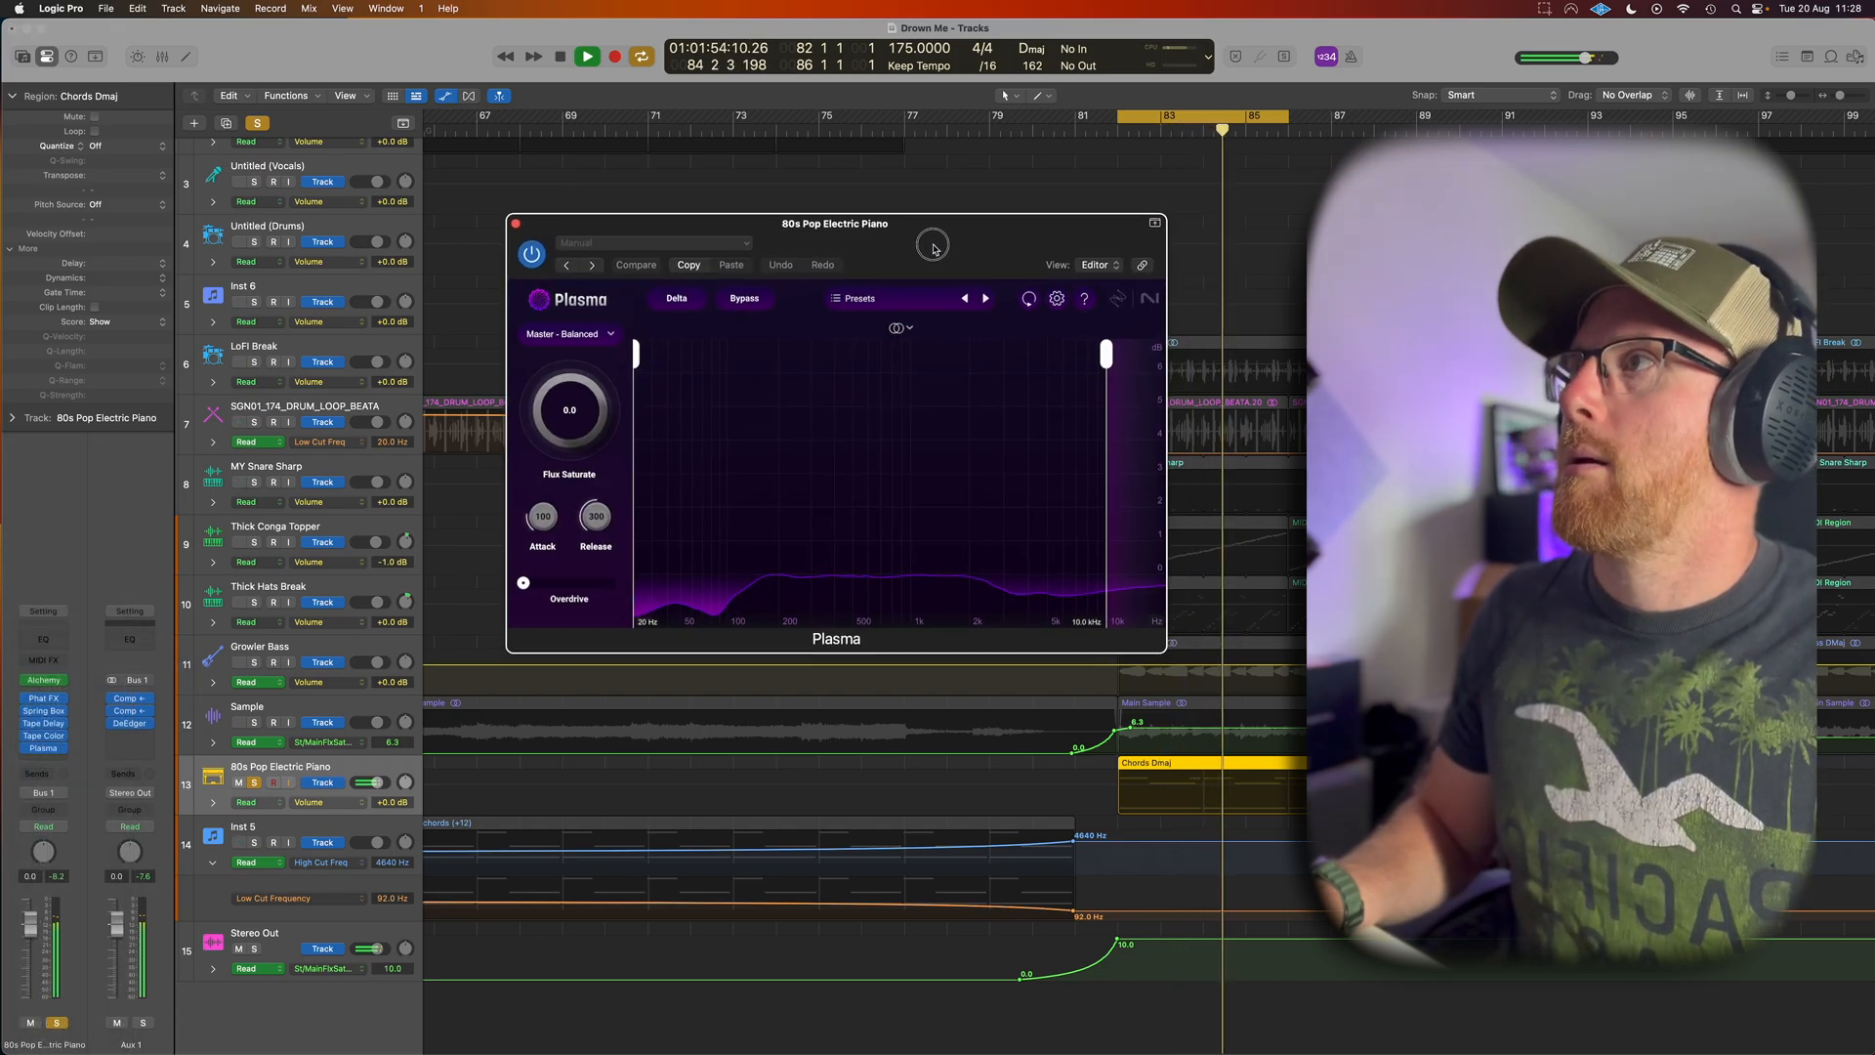Open the Manual preset dropdown in plugin header
The image size is (1875, 1055).
coord(653,243)
